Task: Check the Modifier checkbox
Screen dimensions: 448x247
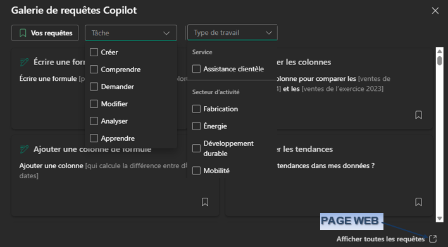Action: point(94,104)
